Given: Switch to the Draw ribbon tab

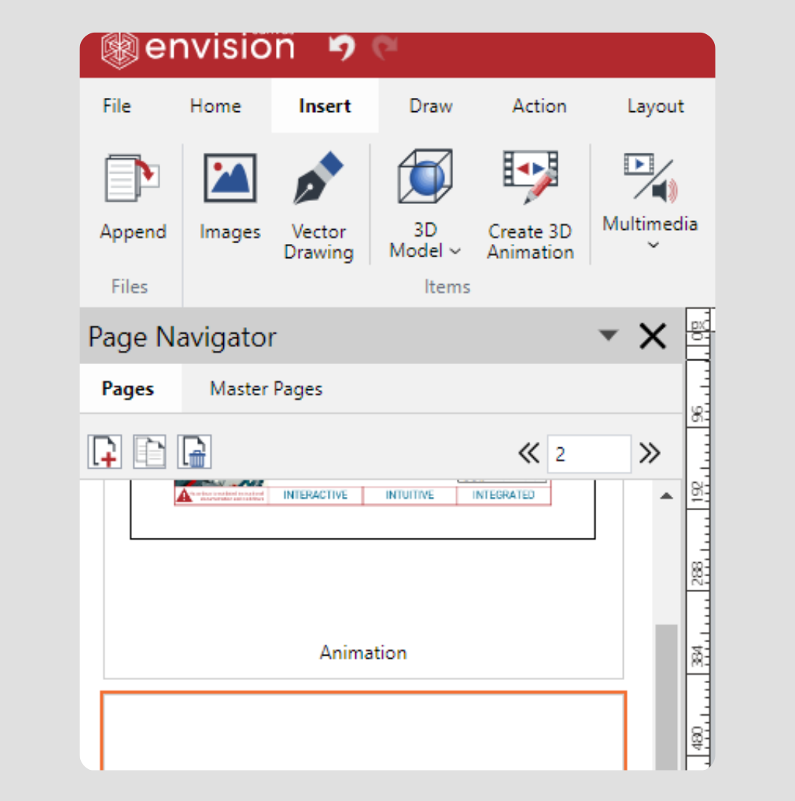Looking at the screenshot, I should tap(431, 106).
